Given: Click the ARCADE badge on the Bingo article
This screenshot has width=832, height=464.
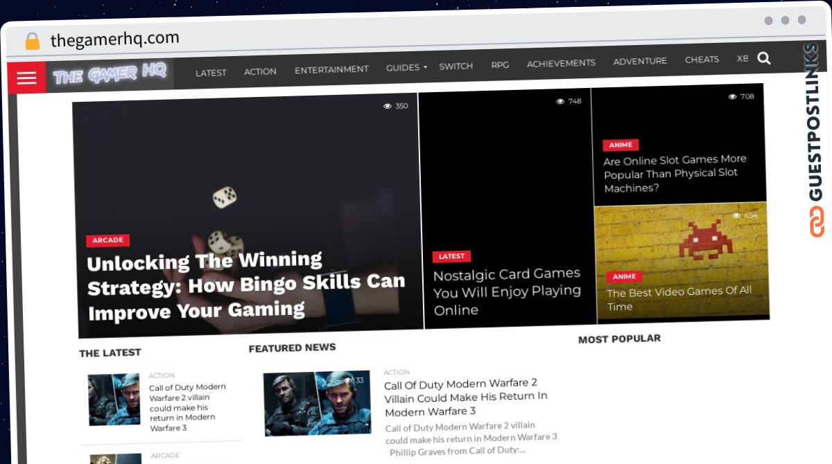Looking at the screenshot, I should coord(107,240).
